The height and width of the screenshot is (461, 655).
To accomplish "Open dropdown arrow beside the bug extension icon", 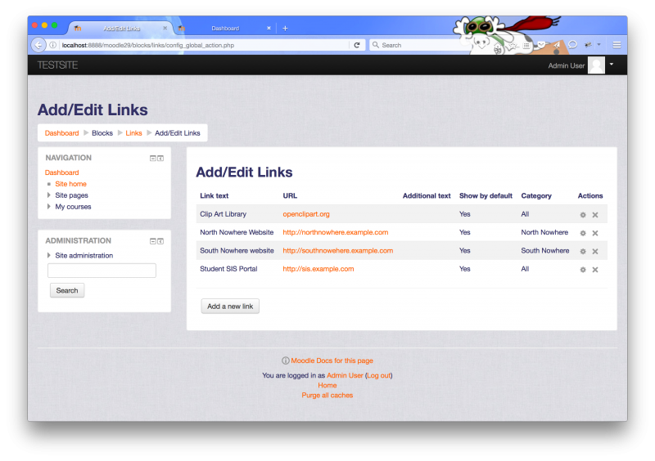I will point(599,45).
